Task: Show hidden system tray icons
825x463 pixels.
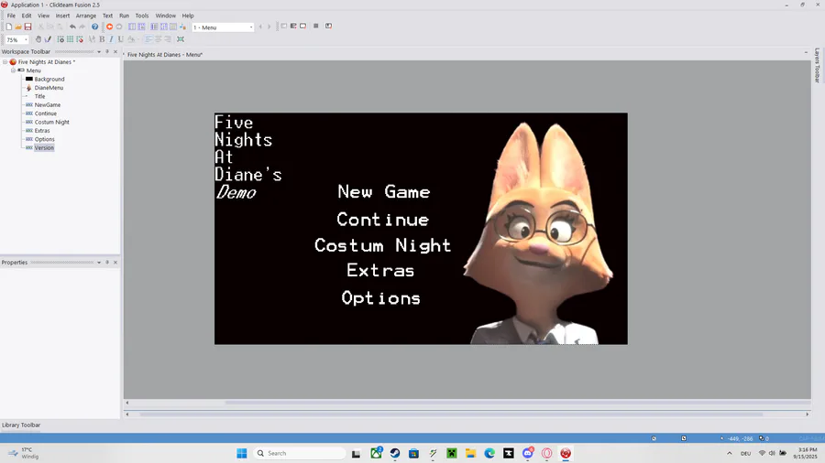Action: 730,453
